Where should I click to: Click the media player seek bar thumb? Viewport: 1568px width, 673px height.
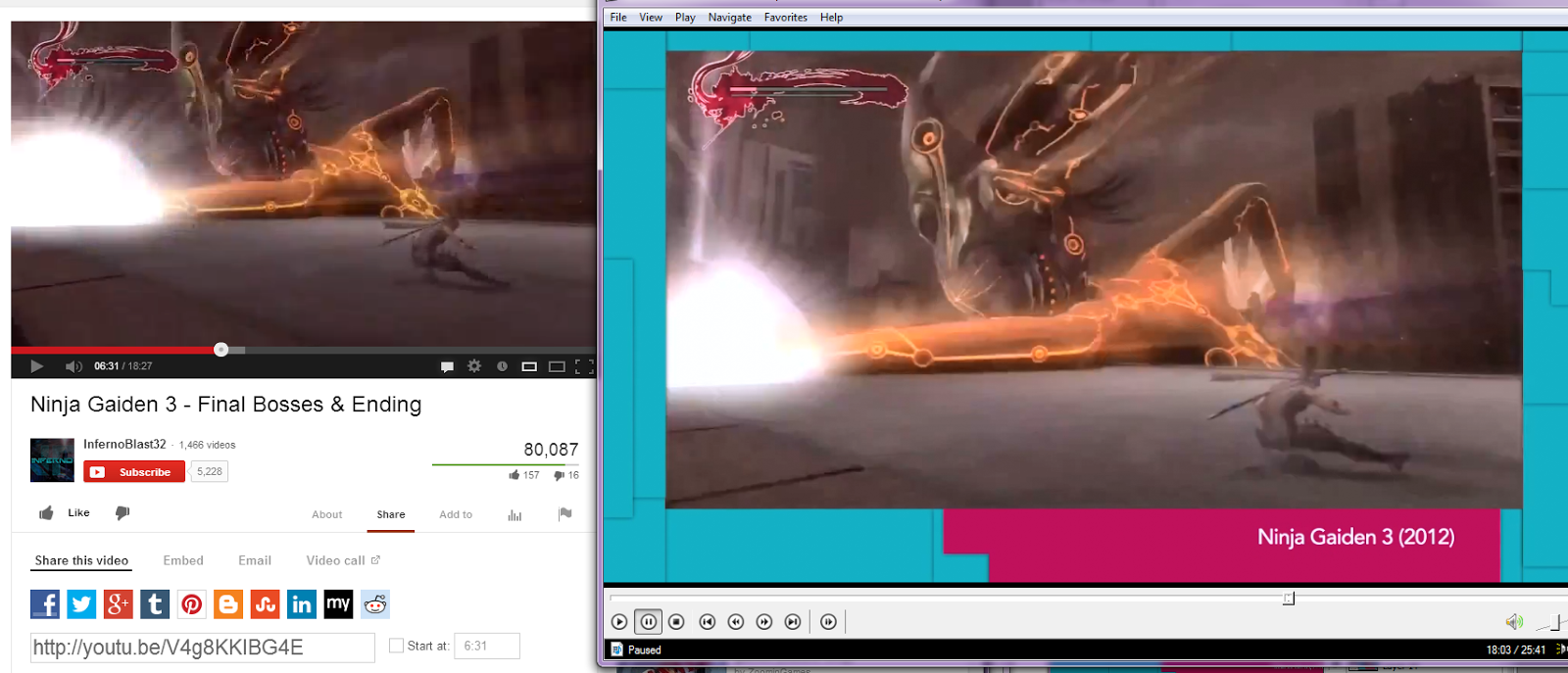(x=1289, y=599)
